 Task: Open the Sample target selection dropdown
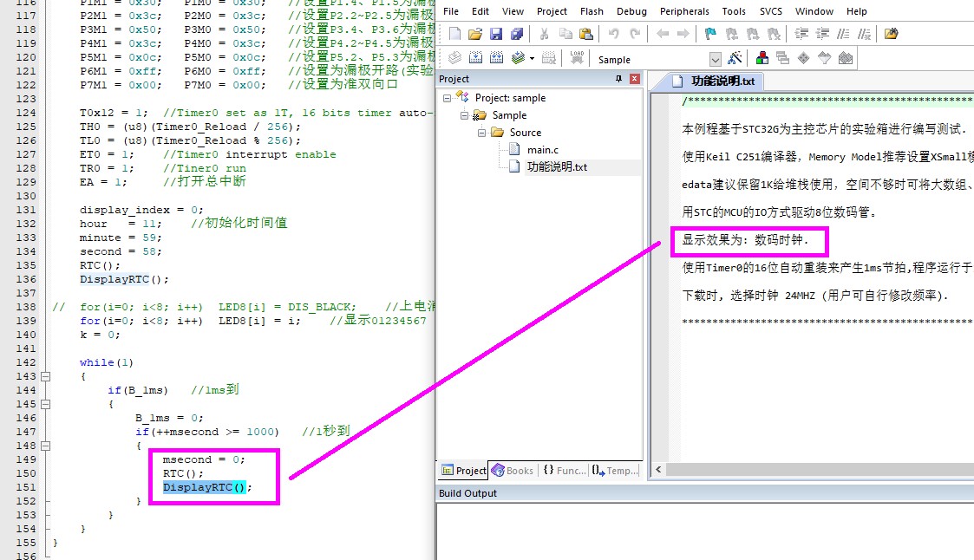click(716, 60)
